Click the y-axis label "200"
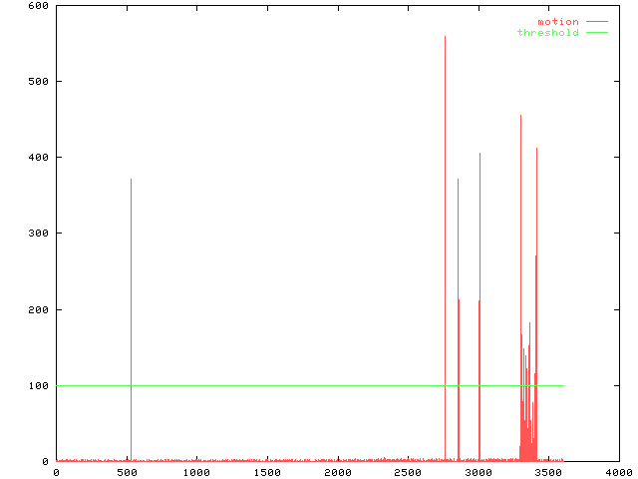 [38, 309]
